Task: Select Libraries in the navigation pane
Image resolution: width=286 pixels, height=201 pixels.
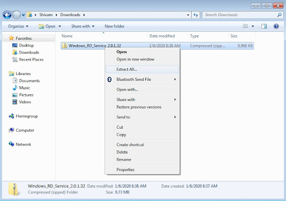Action: (23, 74)
